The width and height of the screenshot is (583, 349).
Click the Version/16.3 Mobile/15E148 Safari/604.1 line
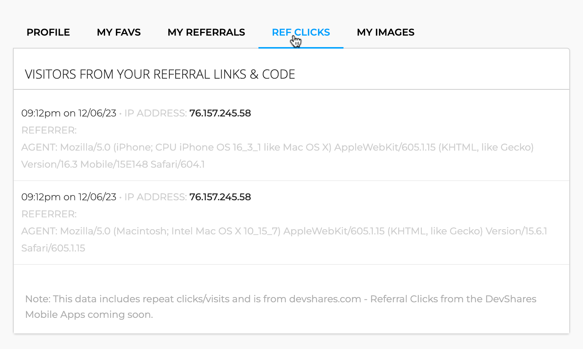[113, 164]
